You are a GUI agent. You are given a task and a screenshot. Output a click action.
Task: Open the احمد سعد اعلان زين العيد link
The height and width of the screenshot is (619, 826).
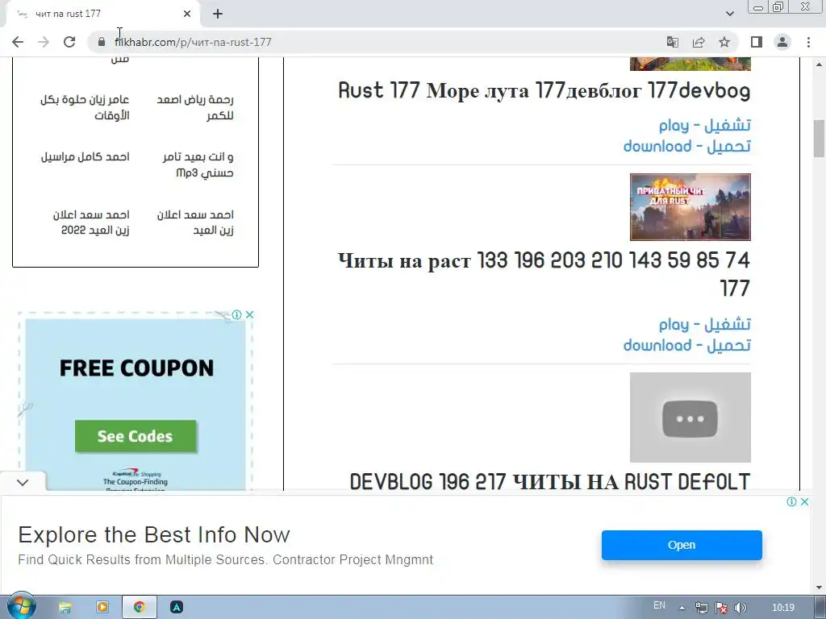pos(195,222)
